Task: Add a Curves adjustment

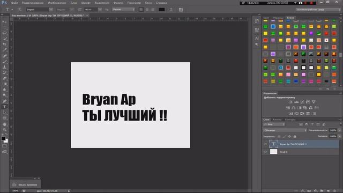Action: point(302,102)
